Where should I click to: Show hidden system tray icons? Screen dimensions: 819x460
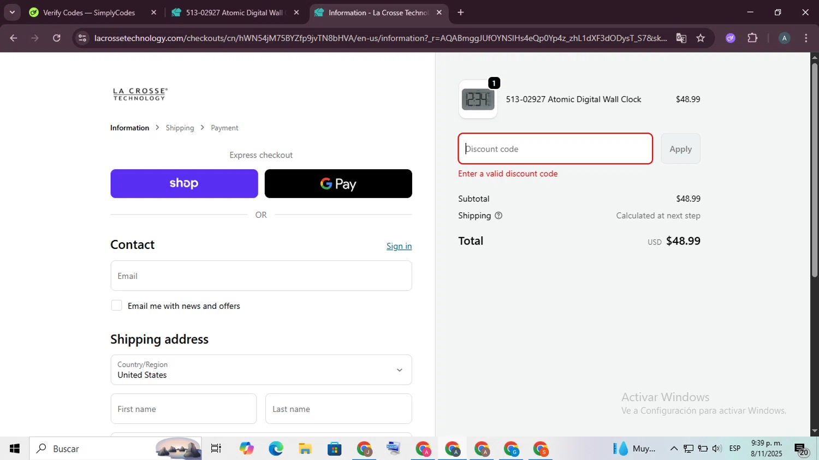[674, 449]
